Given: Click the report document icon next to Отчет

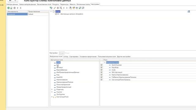Looking at the screenshot, I should pyautogui.click(x=54, y=12).
